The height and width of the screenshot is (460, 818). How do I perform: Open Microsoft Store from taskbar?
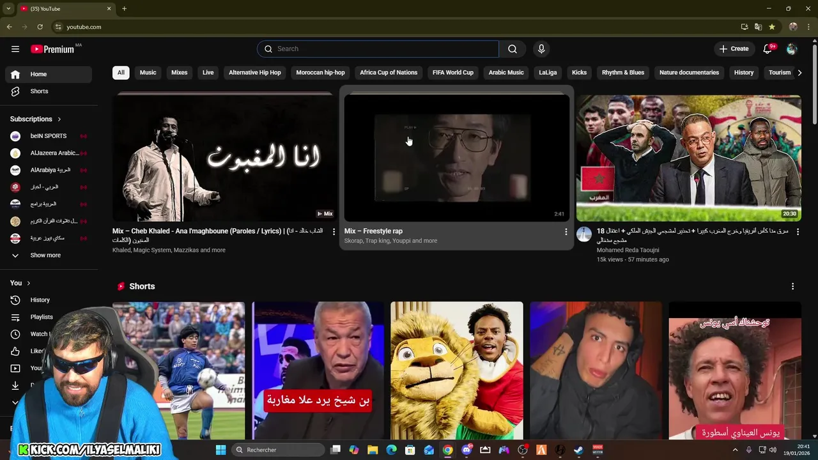click(410, 450)
